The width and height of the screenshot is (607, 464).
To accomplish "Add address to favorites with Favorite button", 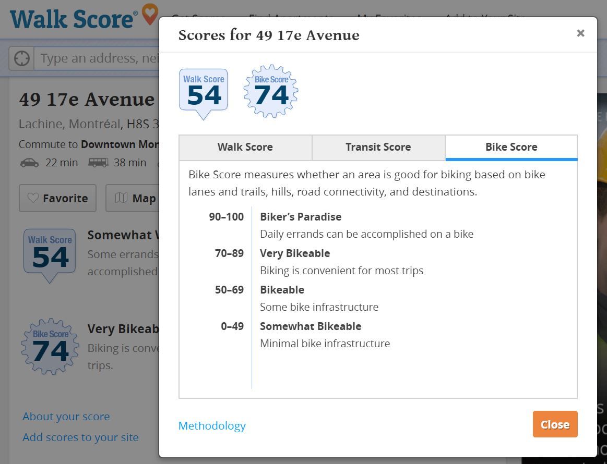I will coord(57,198).
